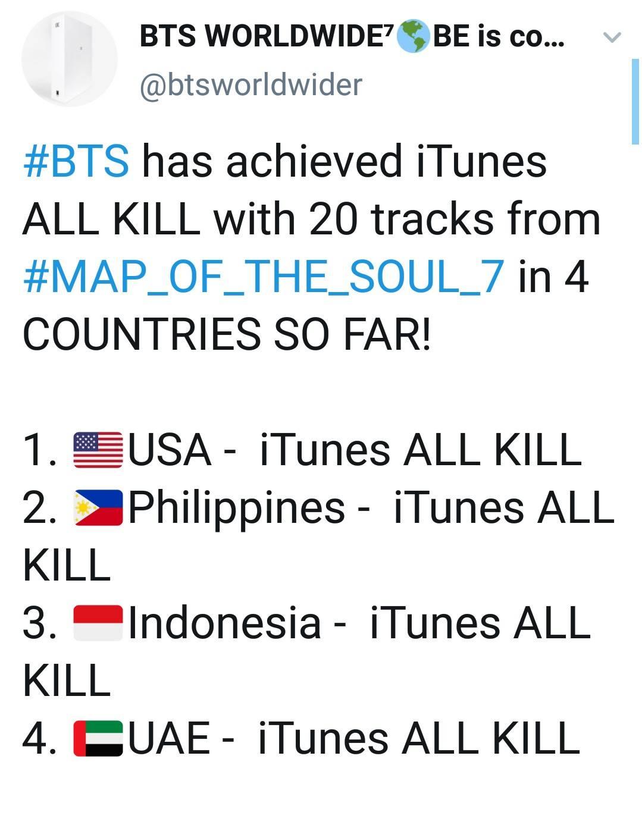The width and height of the screenshot is (642, 831).
Task: Click the 'USA - iTunes ALL KILL' line
Action: 355,450
